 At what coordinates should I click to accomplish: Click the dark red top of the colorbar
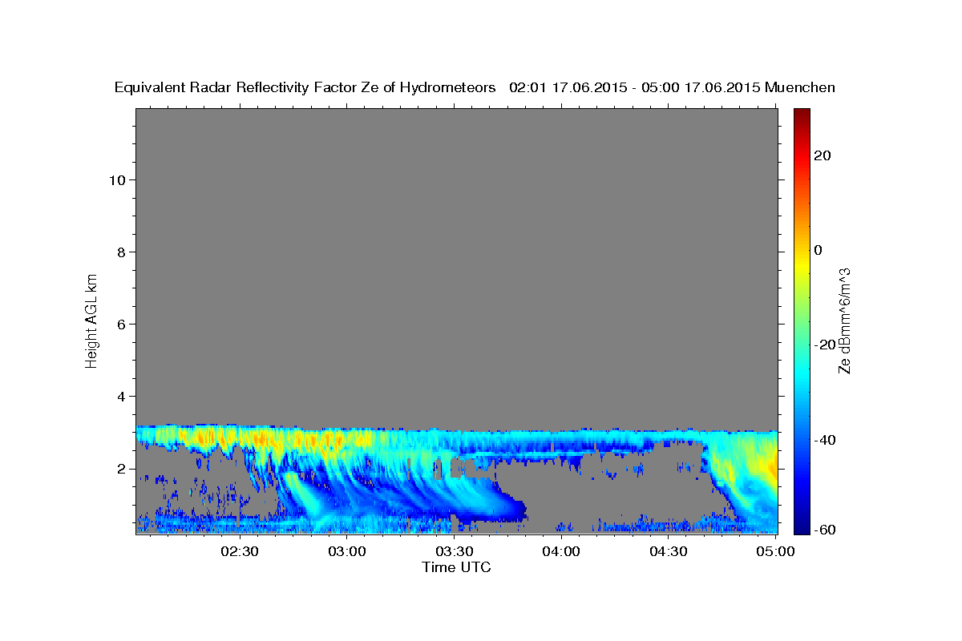pyautogui.click(x=802, y=114)
